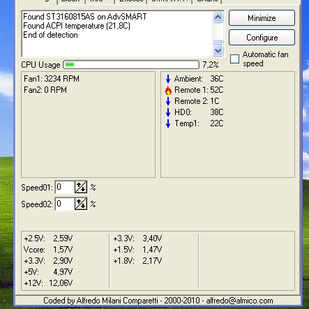
Task: Click the 'End of detection' log line
Action: click(x=50, y=35)
